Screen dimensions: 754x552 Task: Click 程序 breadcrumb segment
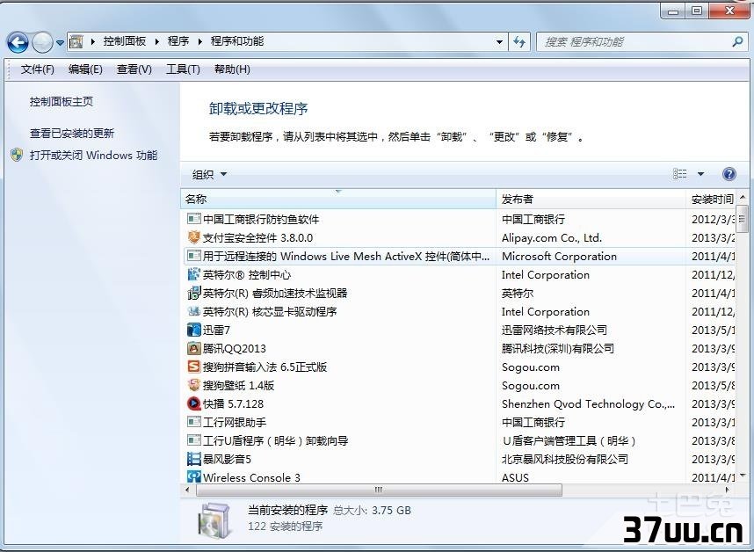click(178, 41)
